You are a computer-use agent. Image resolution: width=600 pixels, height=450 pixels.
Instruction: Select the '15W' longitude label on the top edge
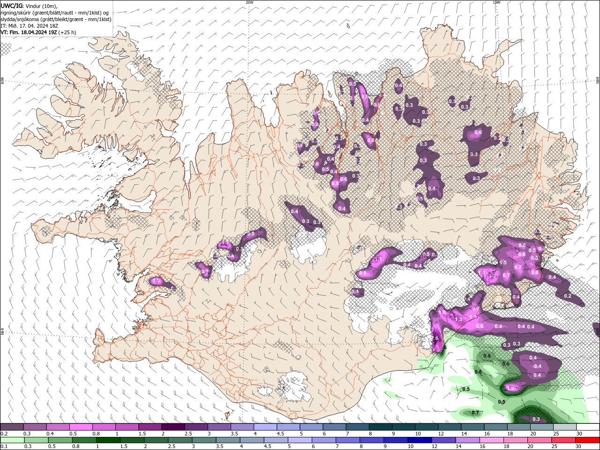[496, 2]
